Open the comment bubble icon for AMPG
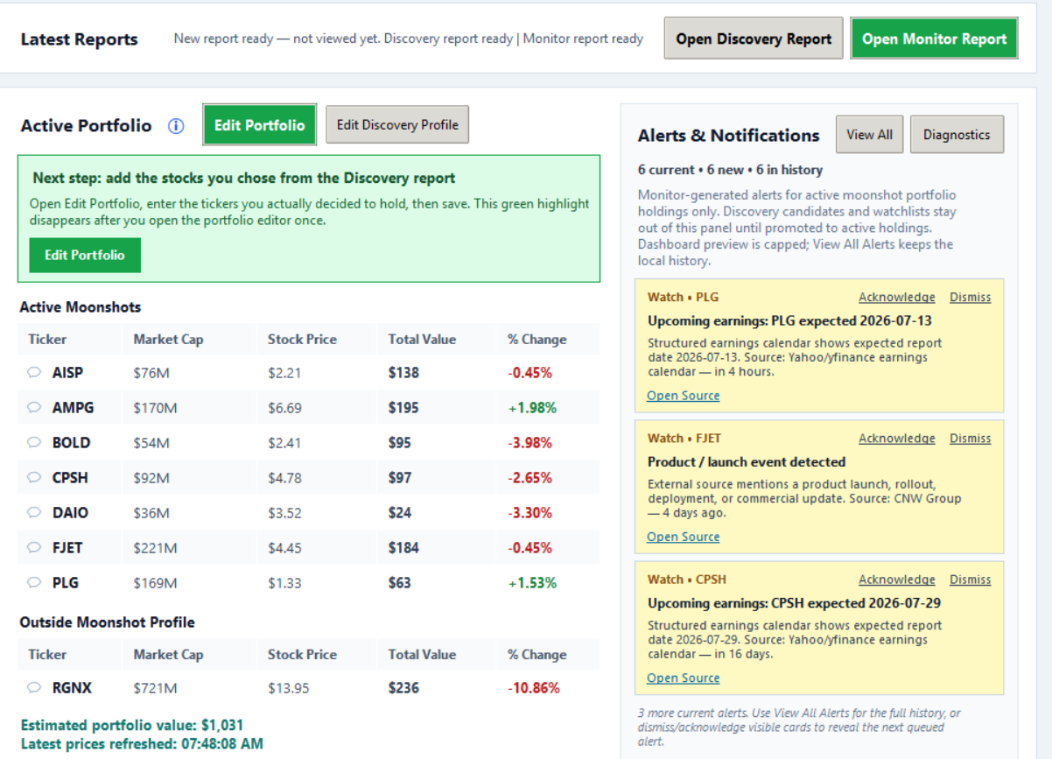Viewport: 1052px width, 759px height. (34, 408)
